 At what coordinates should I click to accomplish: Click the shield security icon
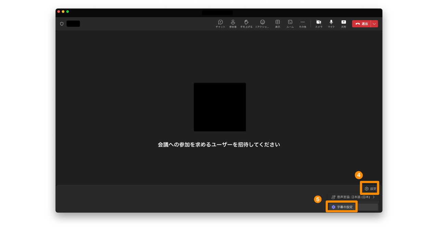tap(62, 24)
